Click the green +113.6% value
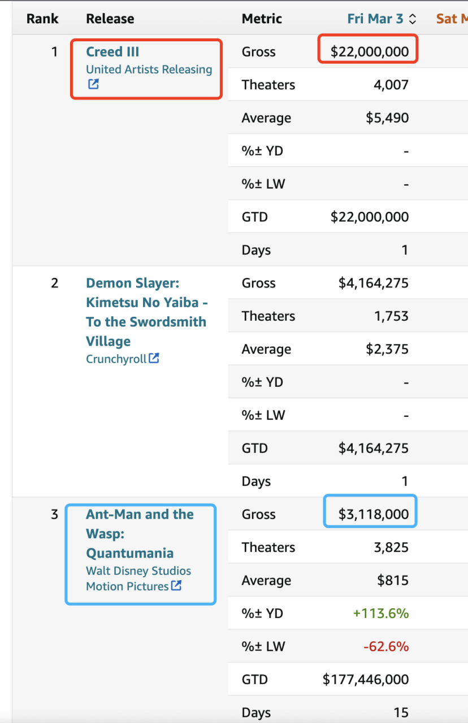The image size is (468, 723). click(380, 613)
